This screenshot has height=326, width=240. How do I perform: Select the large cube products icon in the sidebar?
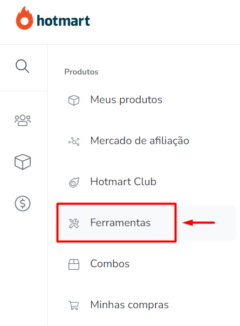[23, 162]
